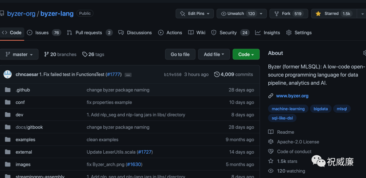Select the machine-learning topic tag
Screen dimensions: 366x178
288,109
